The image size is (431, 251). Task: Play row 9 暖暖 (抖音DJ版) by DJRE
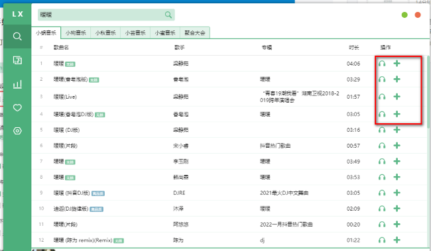click(382, 193)
